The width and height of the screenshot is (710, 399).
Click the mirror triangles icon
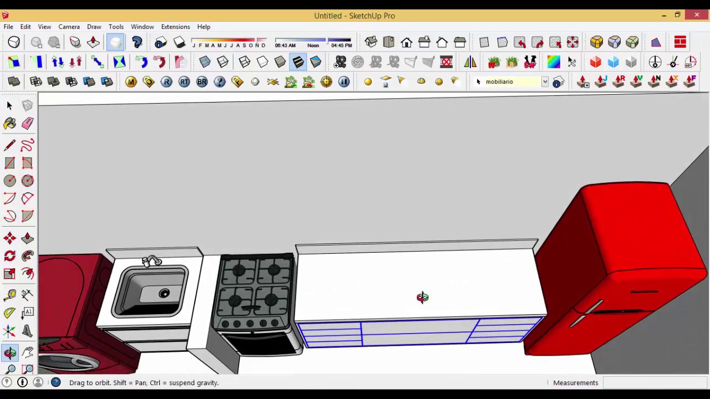(x=470, y=62)
